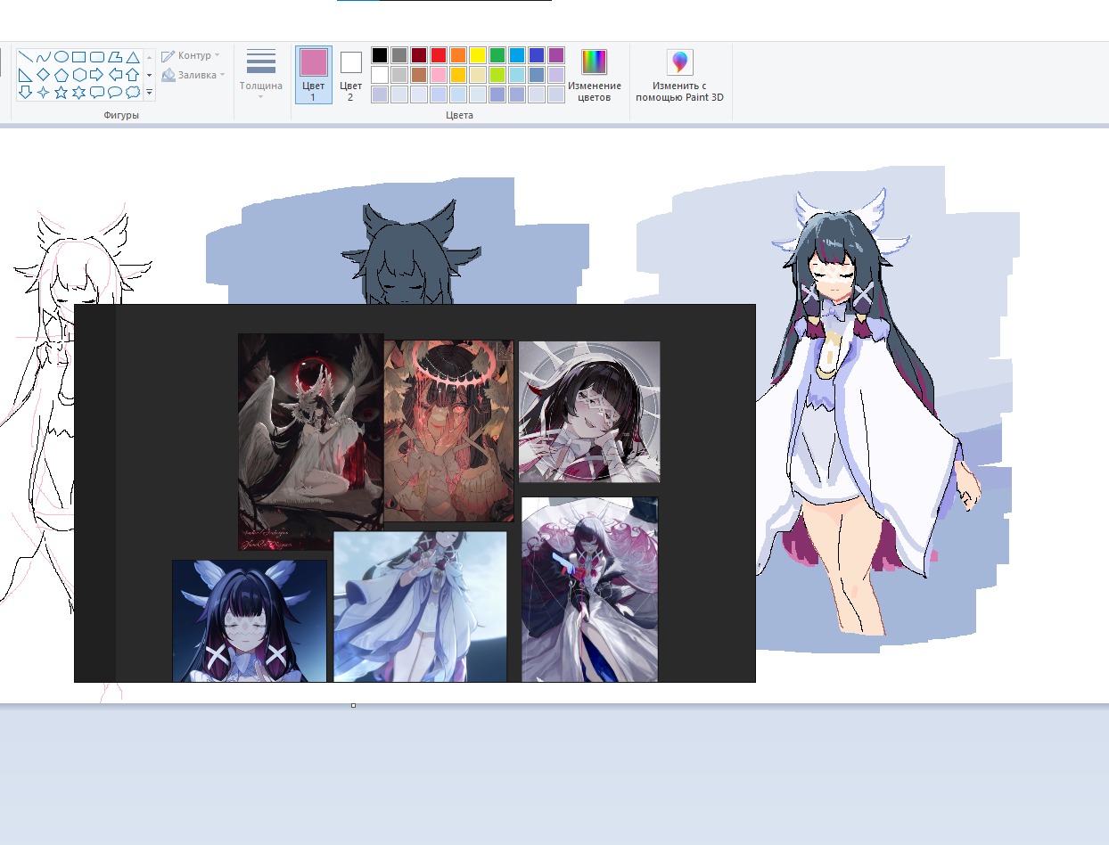1109x845 pixels.
Task: Select the Left arrow shape
Action: 114,74
